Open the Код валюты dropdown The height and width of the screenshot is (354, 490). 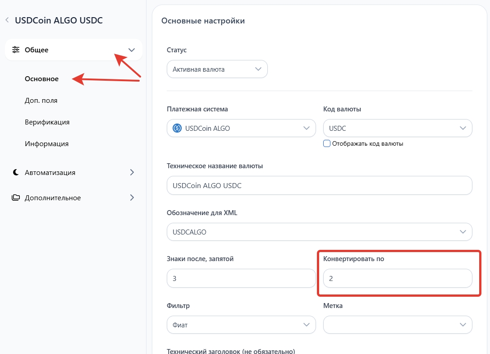click(x=397, y=128)
